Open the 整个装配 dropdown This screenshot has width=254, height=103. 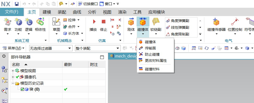(x=98, y=48)
